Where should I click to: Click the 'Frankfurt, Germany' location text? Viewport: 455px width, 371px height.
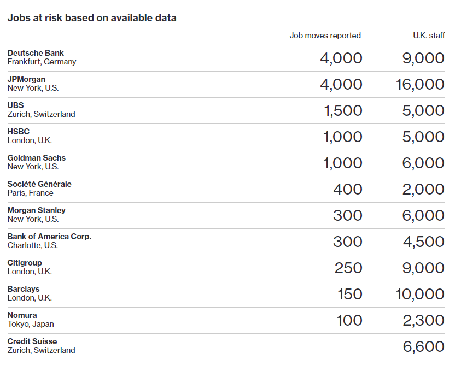(x=42, y=62)
